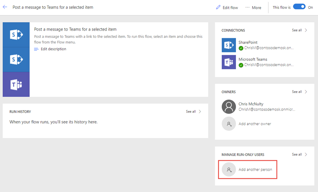Click the add owner person icon
The width and height of the screenshot is (318, 192).
[229, 124]
